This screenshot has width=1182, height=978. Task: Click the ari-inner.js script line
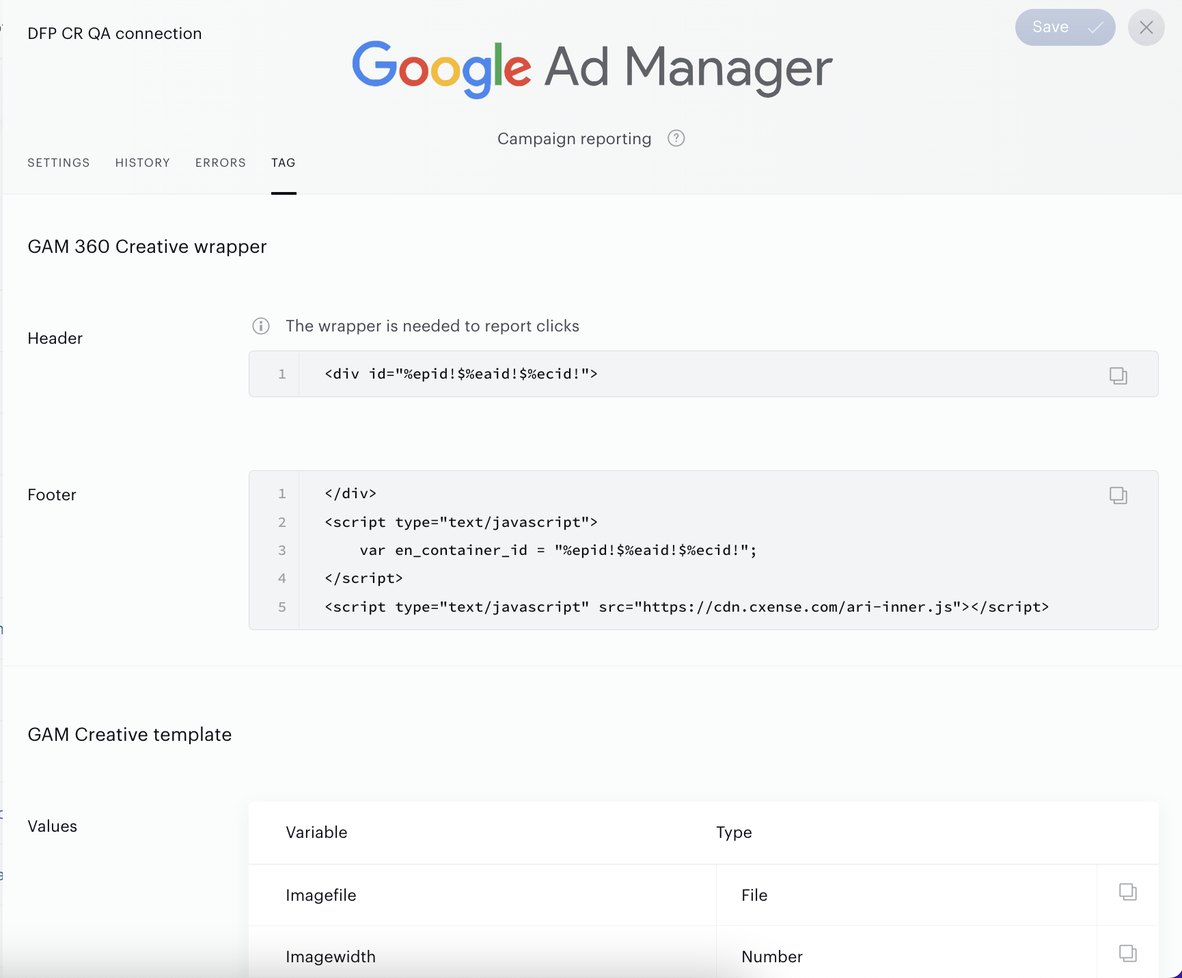(x=687, y=607)
